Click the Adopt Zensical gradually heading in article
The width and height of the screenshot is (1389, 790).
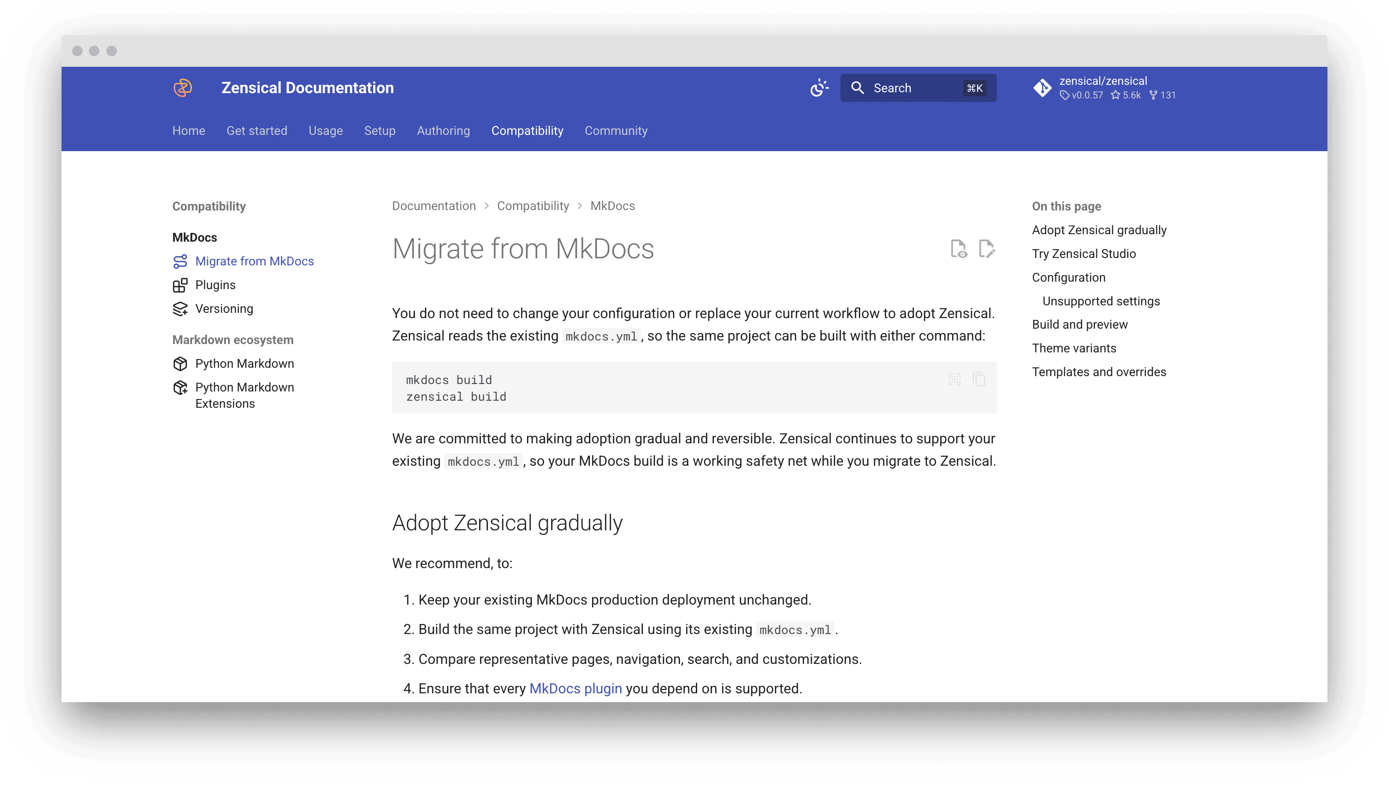507,523
